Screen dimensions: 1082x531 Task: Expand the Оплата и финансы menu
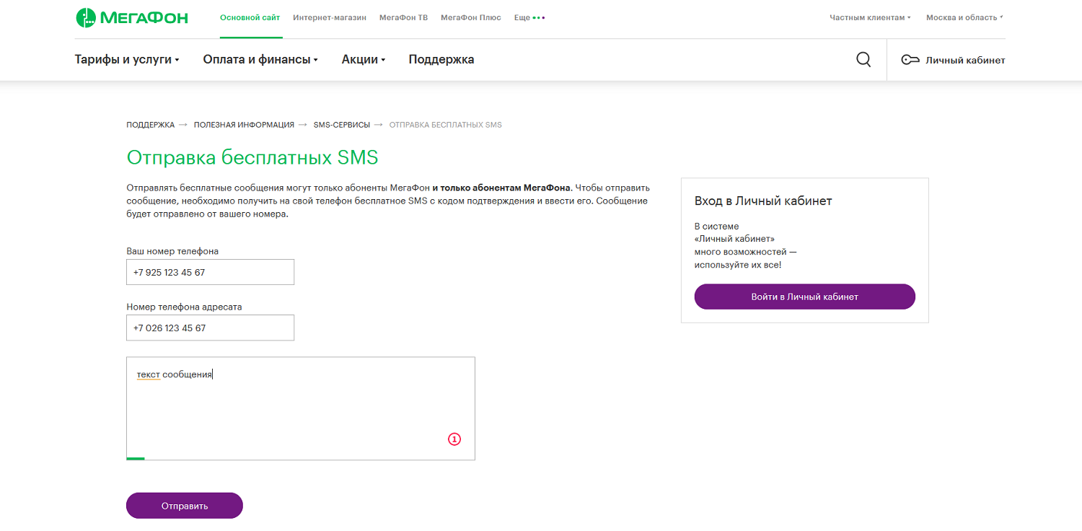[260, 60]
